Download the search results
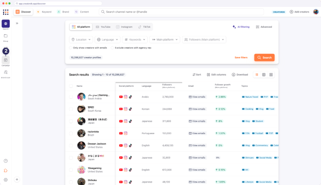Image resolution: width=321 pixels, height=185 pixels. 240,75
